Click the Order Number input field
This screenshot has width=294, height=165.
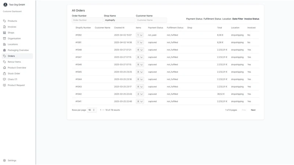(x=87, y=20)
